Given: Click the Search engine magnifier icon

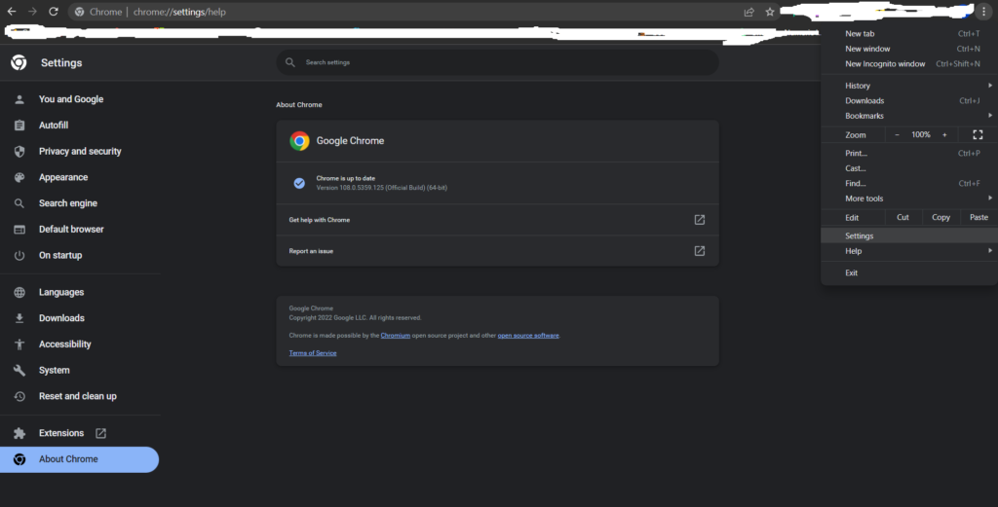Looking at the screenshot, I should pos(19,203).
